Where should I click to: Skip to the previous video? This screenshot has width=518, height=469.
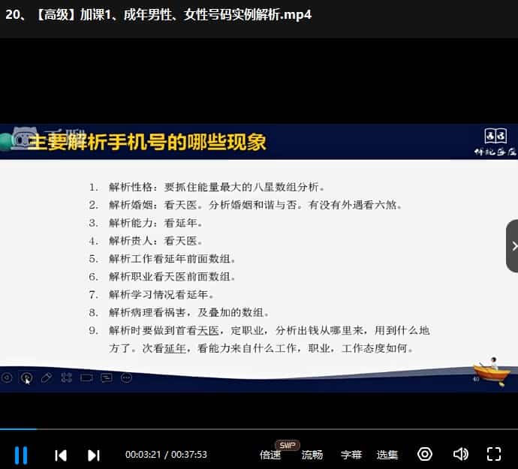point(61,455)
